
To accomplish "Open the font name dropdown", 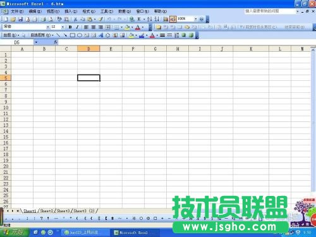I will [48, 27].
